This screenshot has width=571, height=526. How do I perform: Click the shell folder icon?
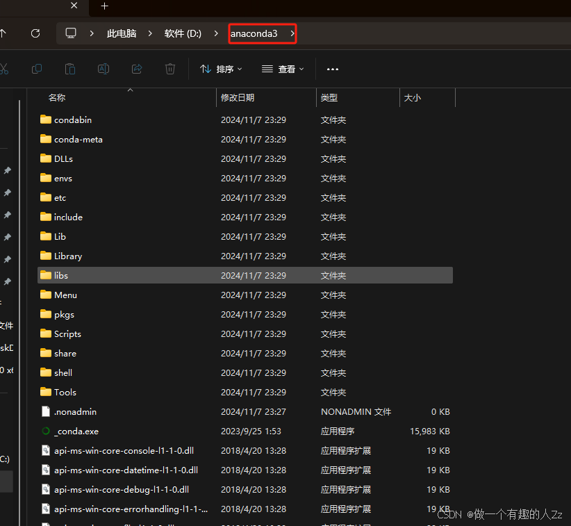(46, 372)
